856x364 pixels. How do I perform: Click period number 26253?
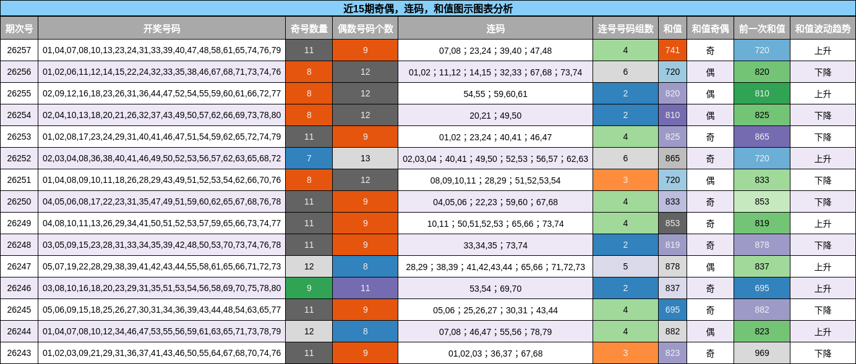[x=19, y=137]
